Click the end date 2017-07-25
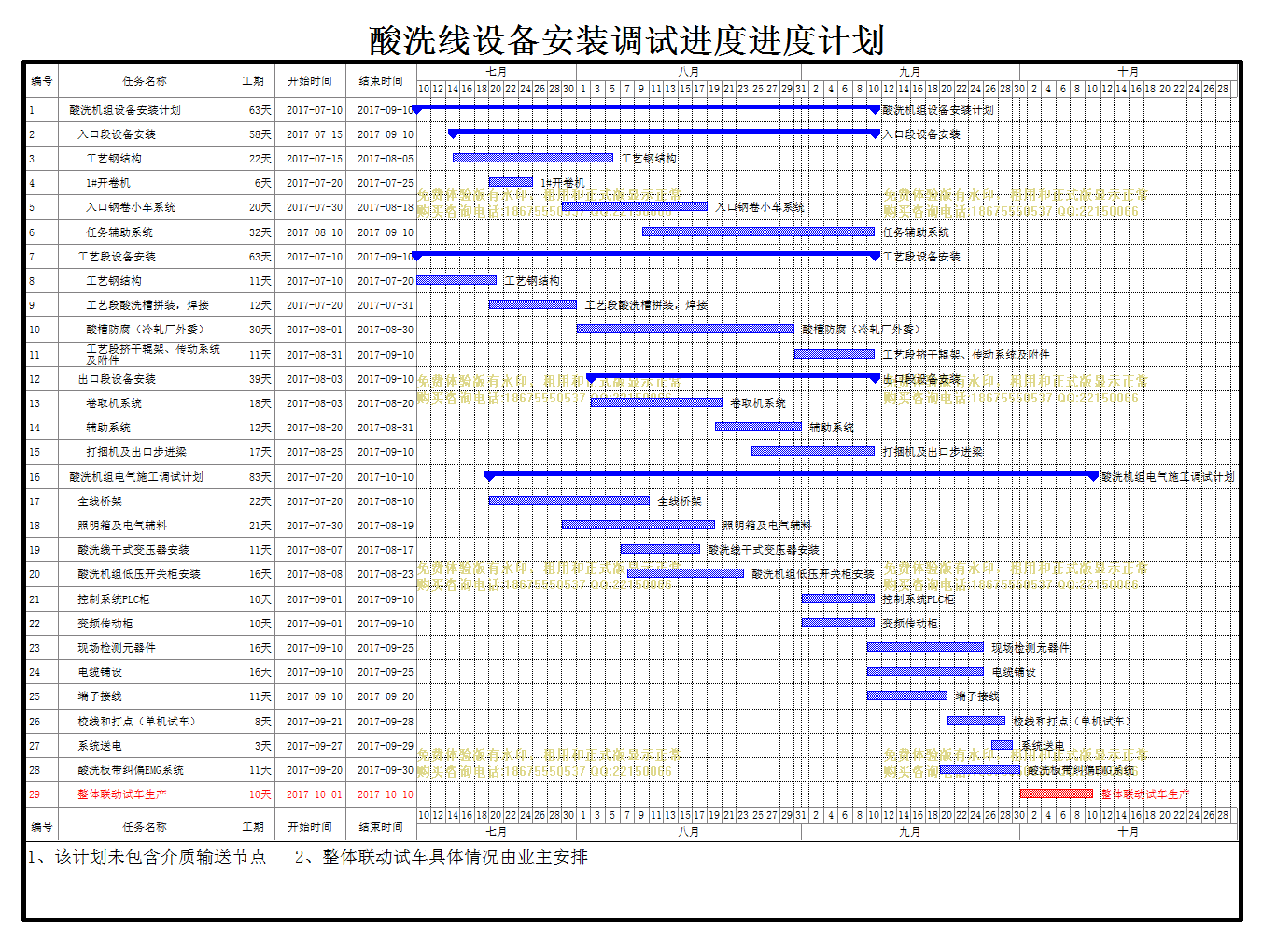Image resolution: width=1263 pixels, height=942 pixels. click(x=386, y=183)
